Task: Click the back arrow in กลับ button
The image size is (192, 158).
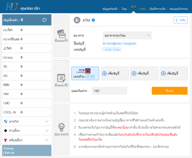Action: (177, 20)
